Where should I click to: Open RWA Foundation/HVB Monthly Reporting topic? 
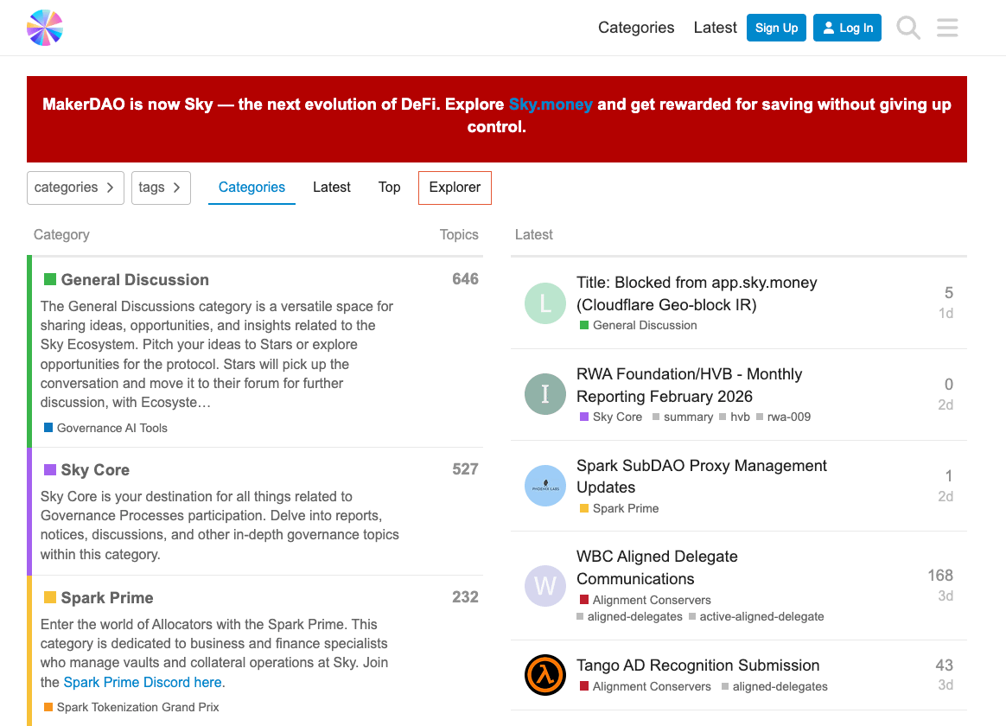(x=689, y=385)
